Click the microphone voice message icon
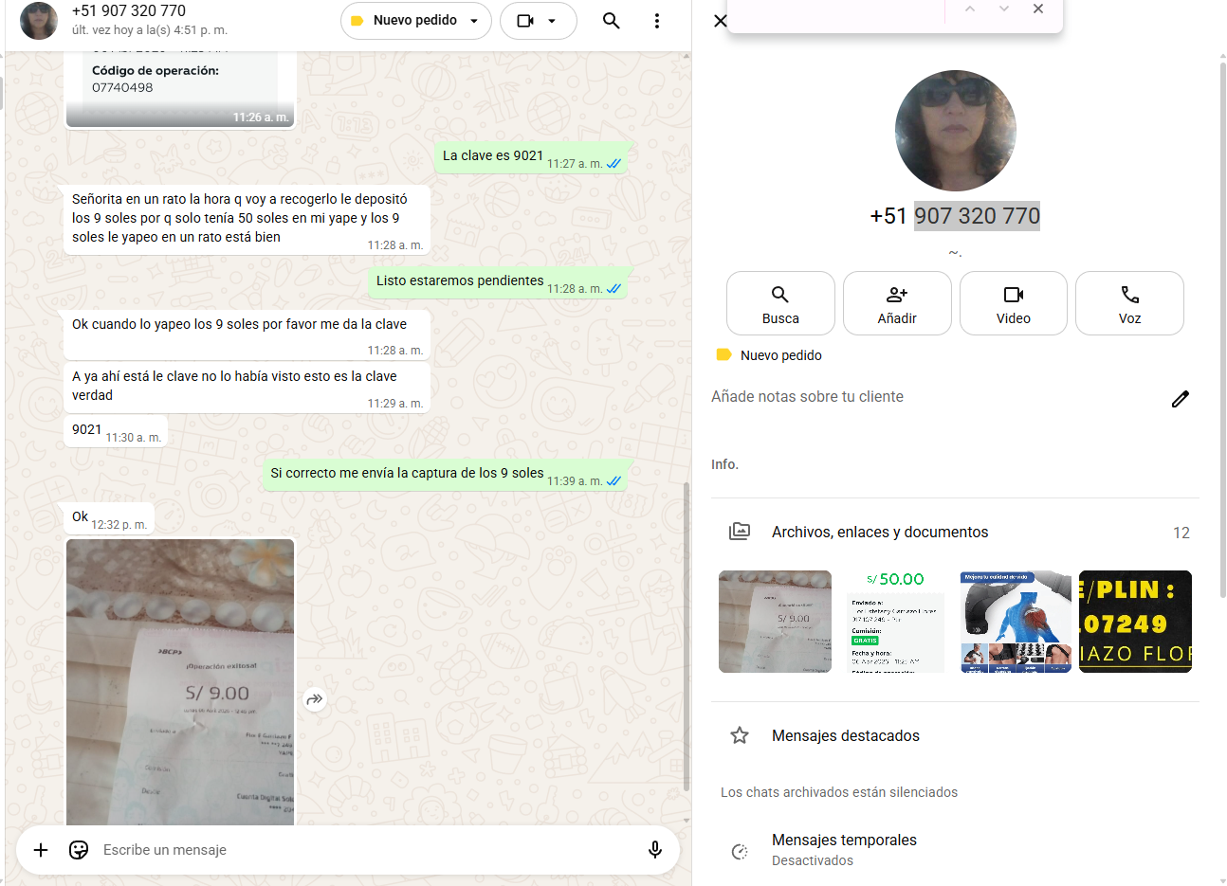 (x=654, y=850)
